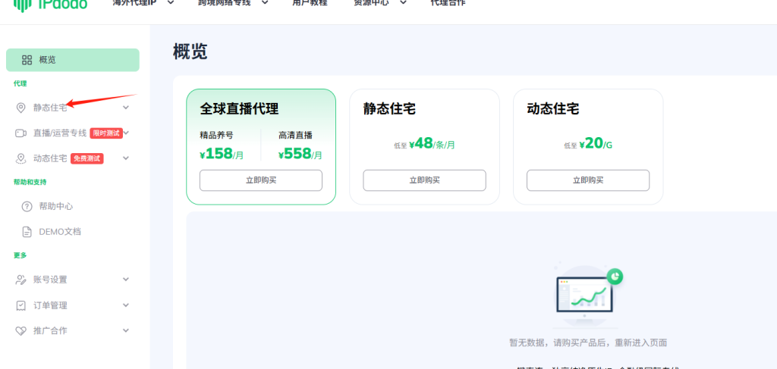Image resolution: width=777 pixels, height=369 pixels.
Task: Click the 动态住宅 card heading
Action: (553, 109)
